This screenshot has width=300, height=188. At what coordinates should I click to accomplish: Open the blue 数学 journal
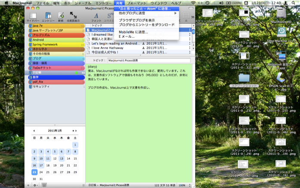[56, 77]
